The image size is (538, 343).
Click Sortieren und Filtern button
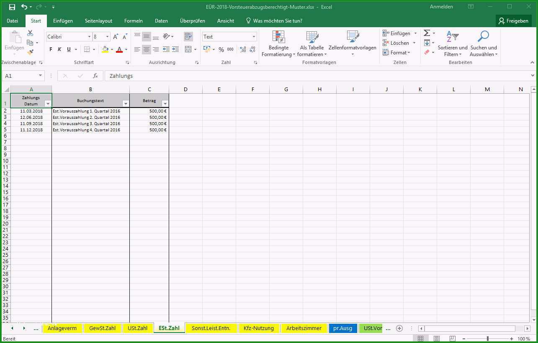[x=453, y=44]
